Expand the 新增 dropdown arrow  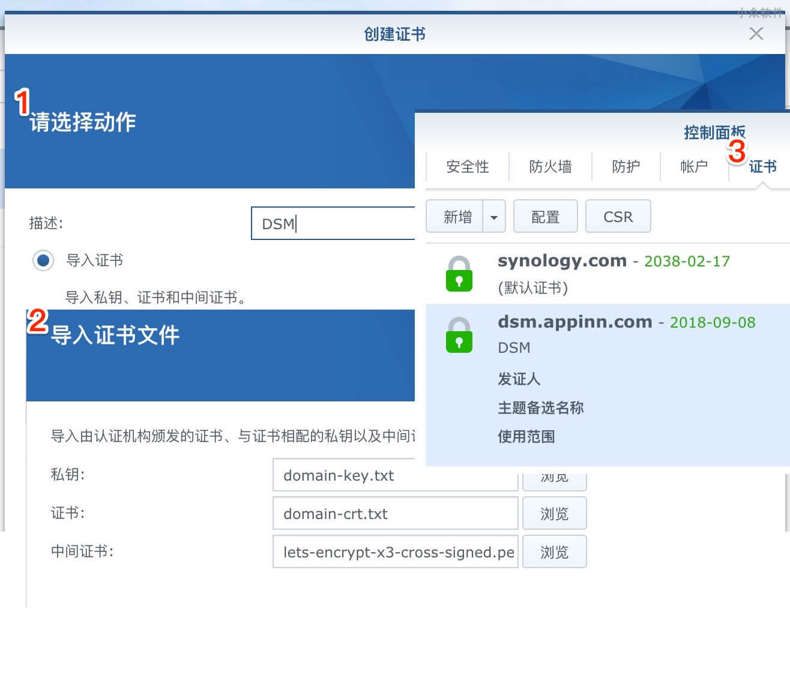coord(494,217)
